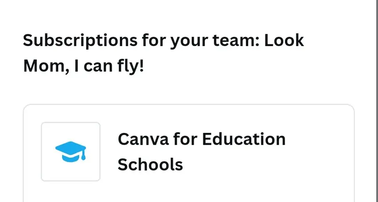
Task: Select the subscription card container
Action: [x=189, y=153]
